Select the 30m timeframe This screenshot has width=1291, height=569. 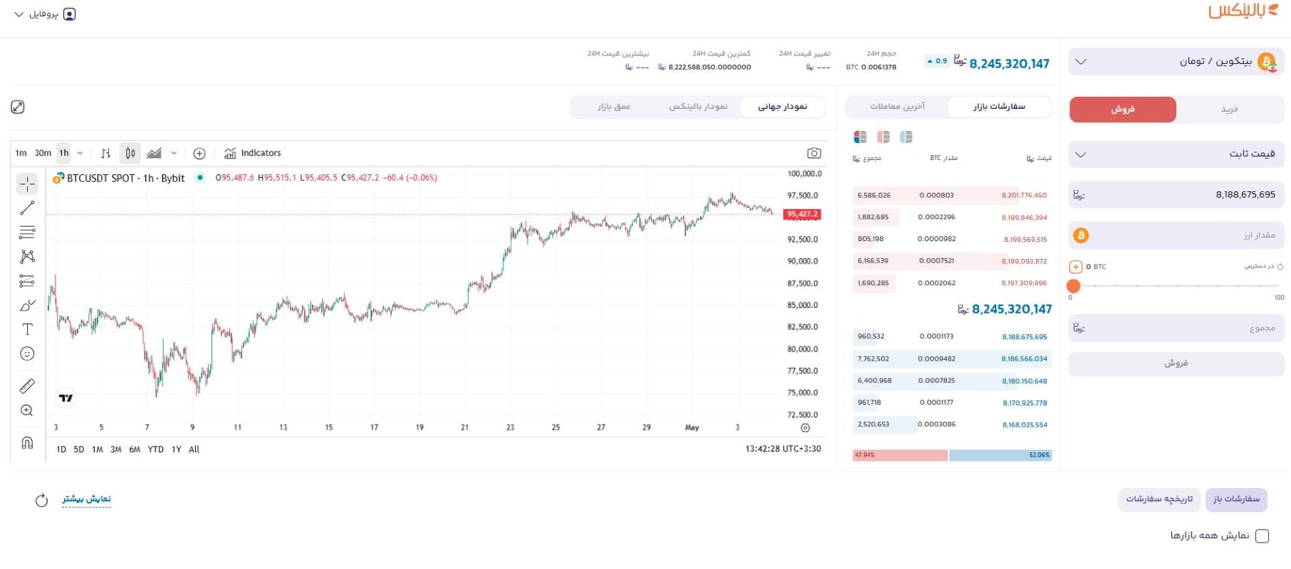point(43,153)
